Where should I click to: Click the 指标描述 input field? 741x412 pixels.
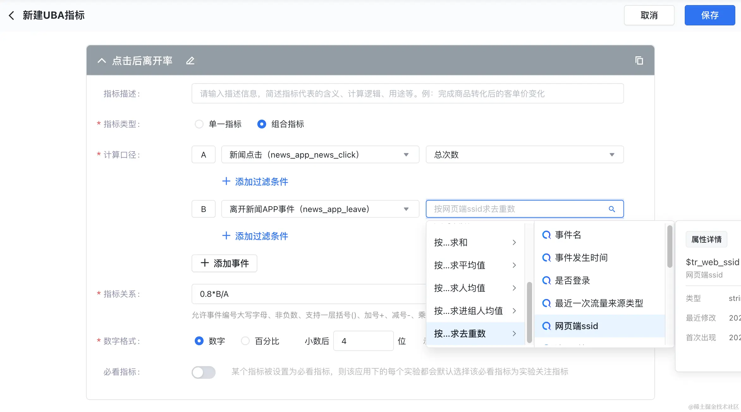coord(407,94)
